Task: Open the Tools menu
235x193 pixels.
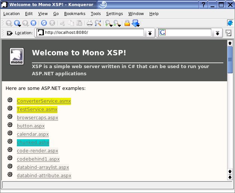Action: point(96,14)
